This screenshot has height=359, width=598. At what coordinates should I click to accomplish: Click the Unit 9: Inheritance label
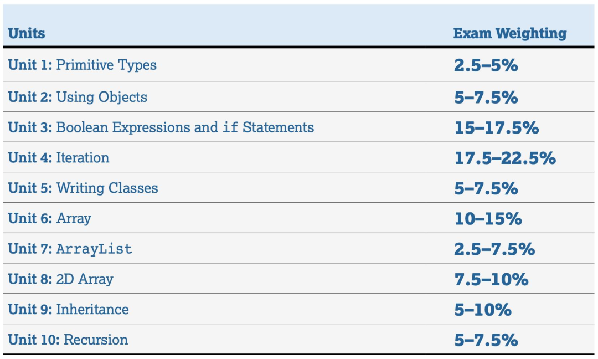coord(68,309)
